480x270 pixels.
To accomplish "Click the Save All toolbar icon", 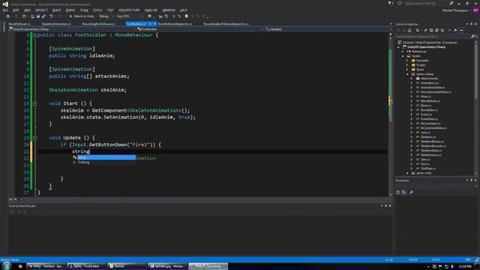I will (x=43, y=16).
